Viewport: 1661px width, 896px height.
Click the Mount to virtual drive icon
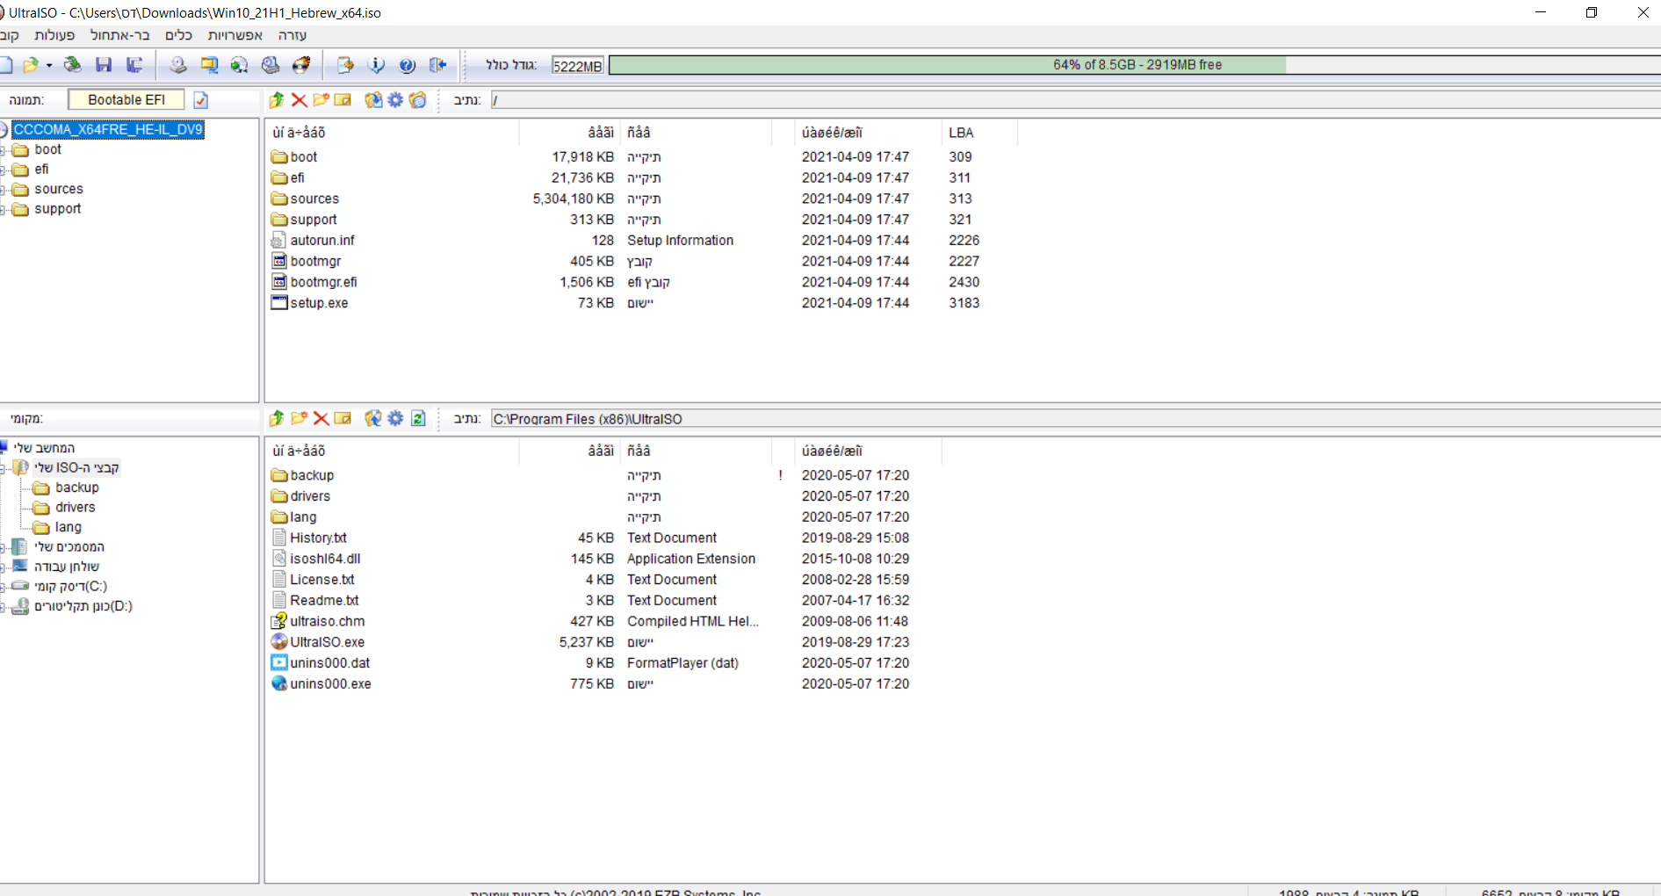pos(271,65)
